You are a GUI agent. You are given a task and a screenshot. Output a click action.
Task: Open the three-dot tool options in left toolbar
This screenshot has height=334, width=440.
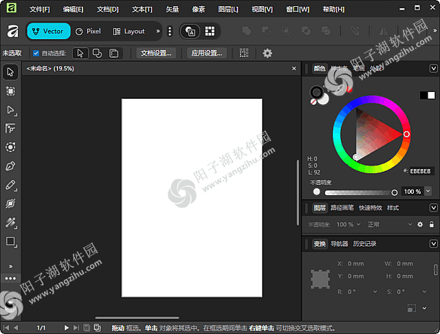(10, 278)
